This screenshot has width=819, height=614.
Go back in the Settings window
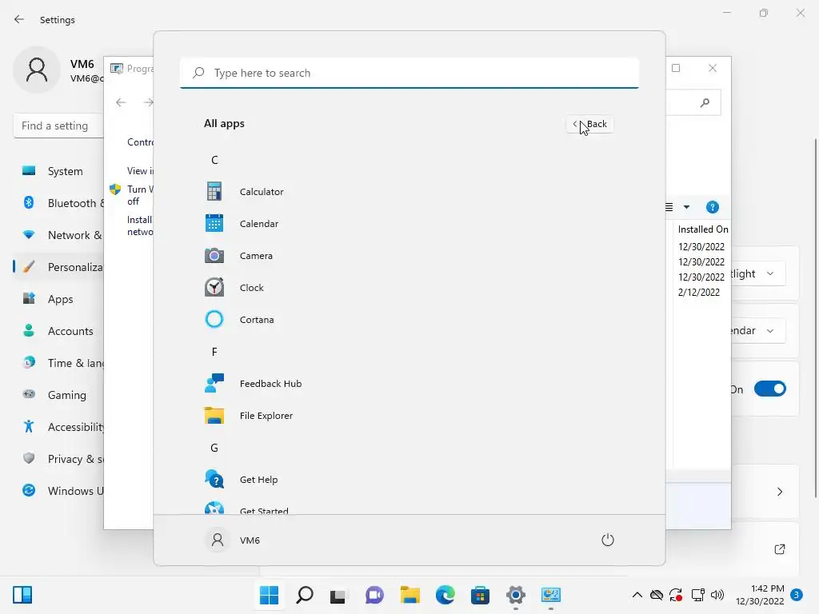pyautogui.click(x=19, y=19)
